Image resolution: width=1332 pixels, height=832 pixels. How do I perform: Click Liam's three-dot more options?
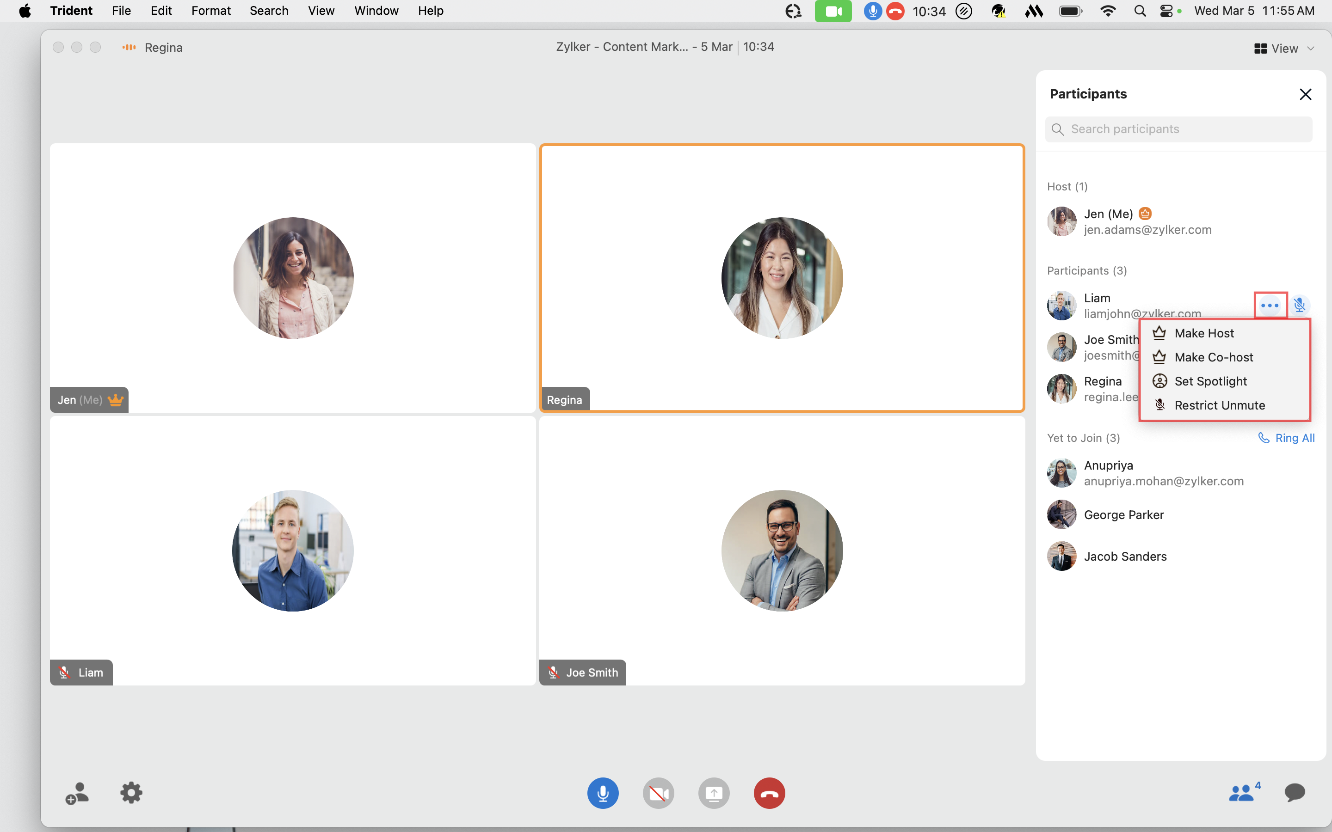coord(1270,306)
